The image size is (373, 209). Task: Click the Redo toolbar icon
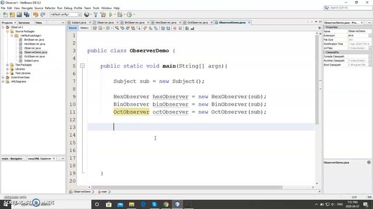pyautogui.click(x=43, y=15)
